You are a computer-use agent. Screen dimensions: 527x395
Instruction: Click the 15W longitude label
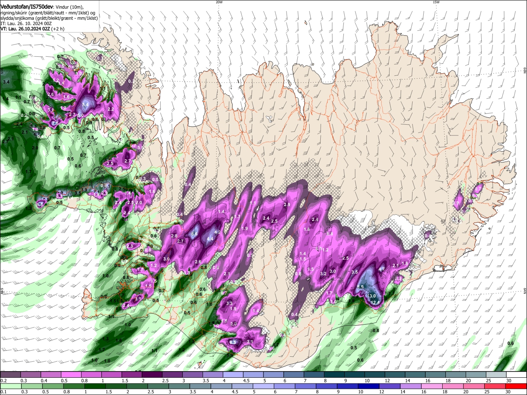436,2
